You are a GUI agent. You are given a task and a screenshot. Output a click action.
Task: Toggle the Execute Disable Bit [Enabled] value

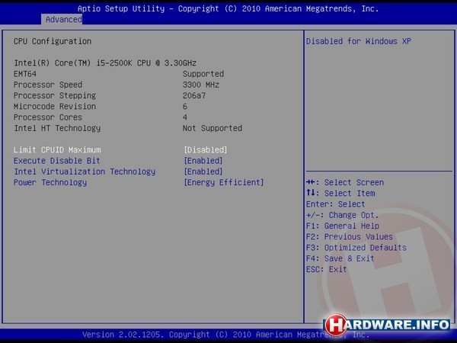[x=203, y=161]
